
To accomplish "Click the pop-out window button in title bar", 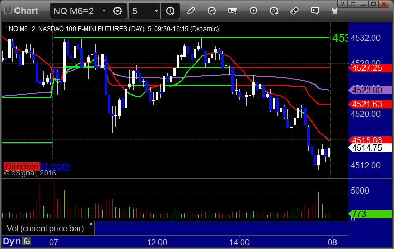I will point(353,4).
